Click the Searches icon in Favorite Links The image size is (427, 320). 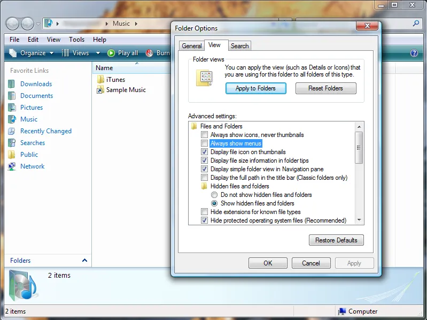(x=12, y=143)
